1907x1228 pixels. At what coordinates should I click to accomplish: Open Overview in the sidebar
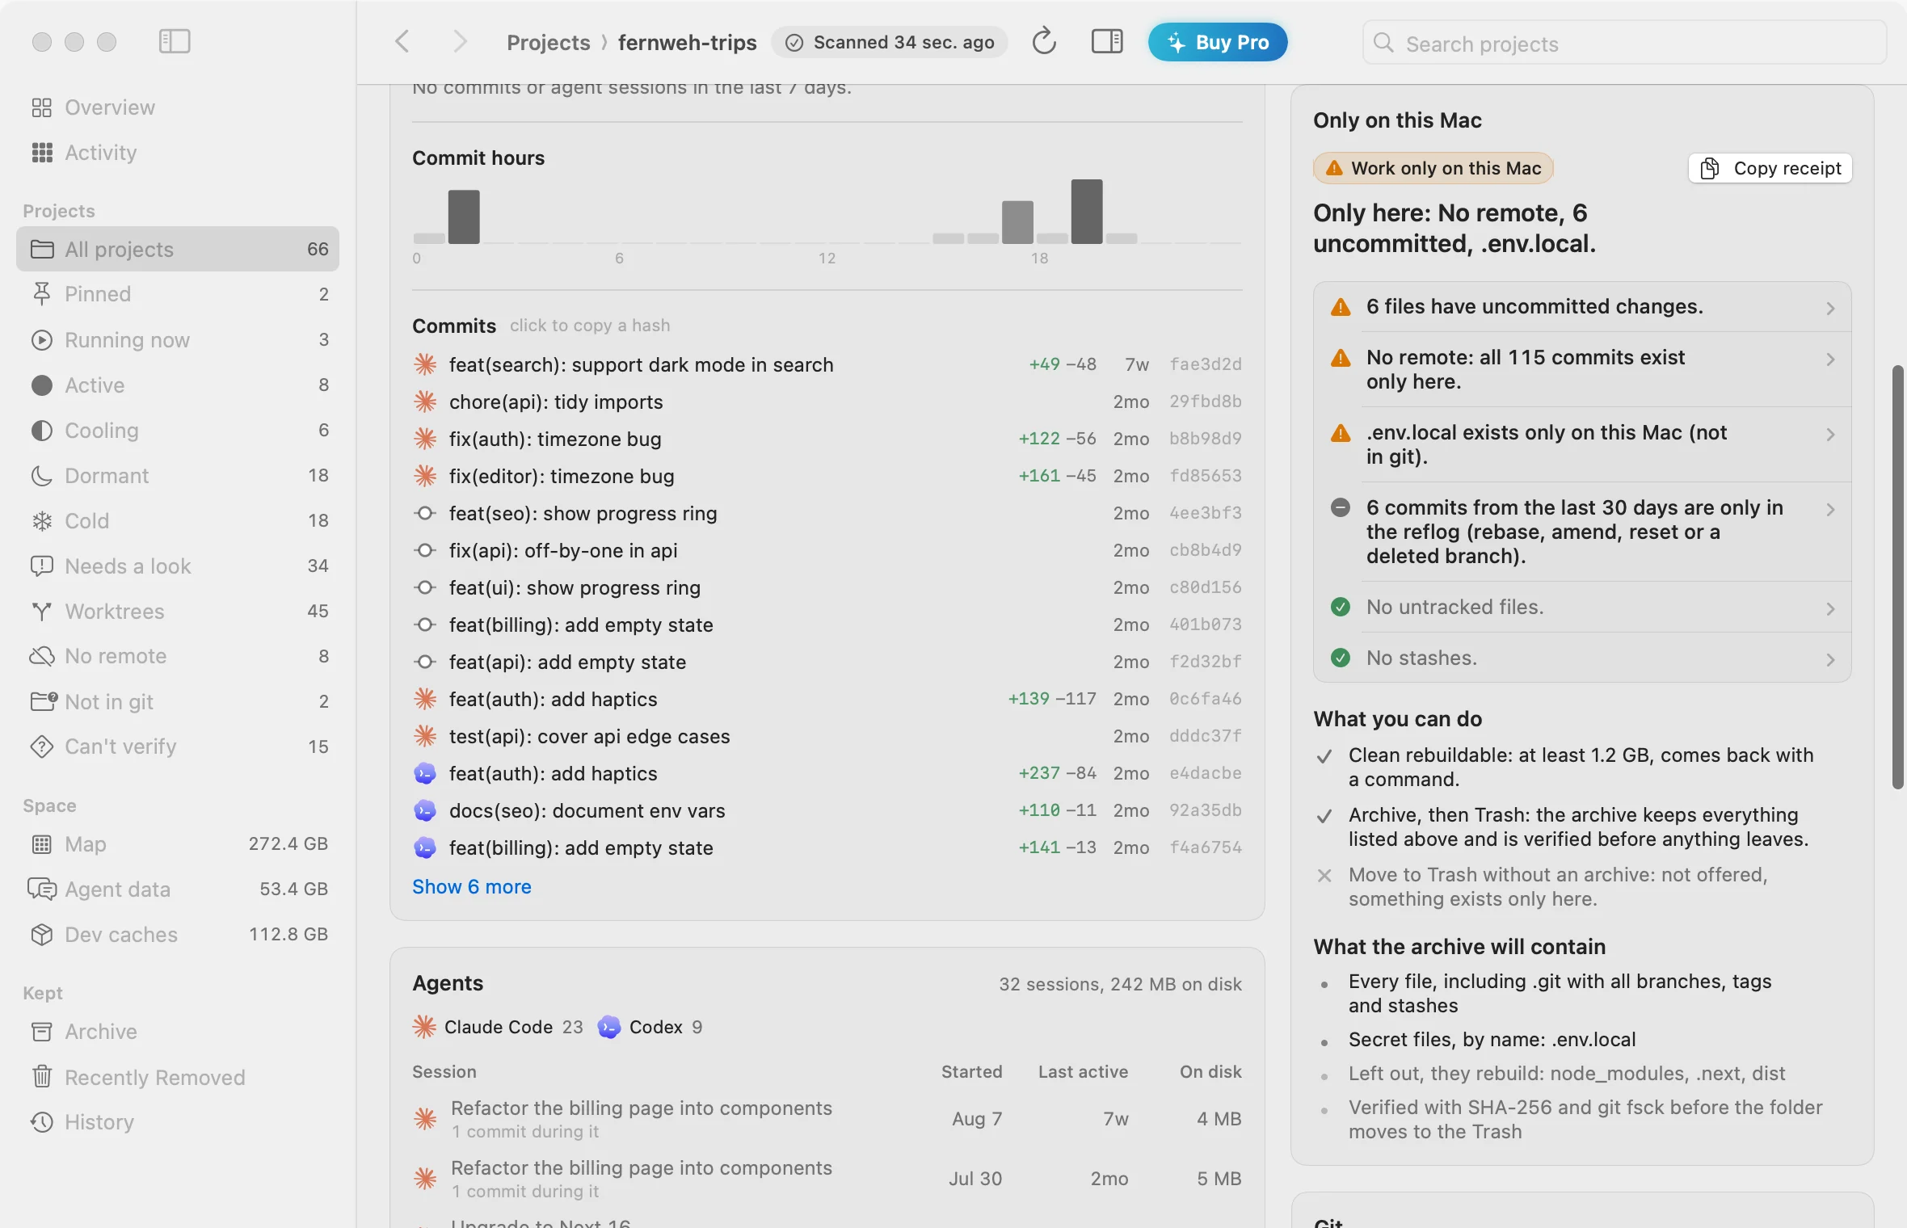point(178,107)
